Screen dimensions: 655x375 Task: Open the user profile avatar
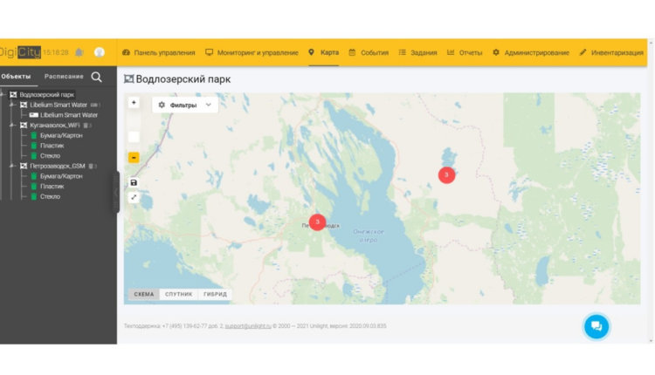(100, 52)
